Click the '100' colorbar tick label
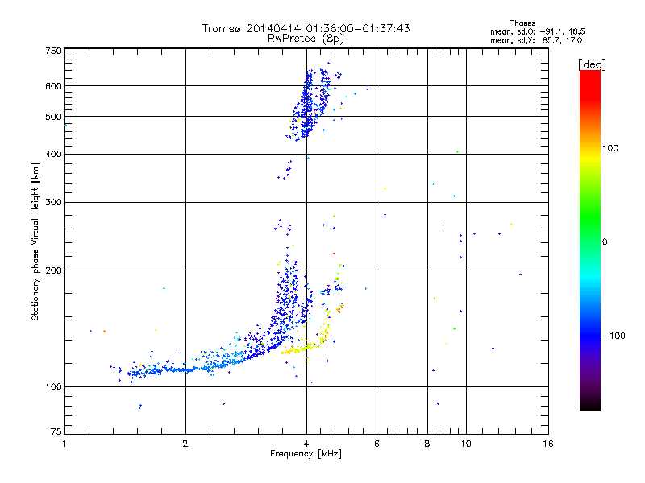 click(x=610, y=148)
